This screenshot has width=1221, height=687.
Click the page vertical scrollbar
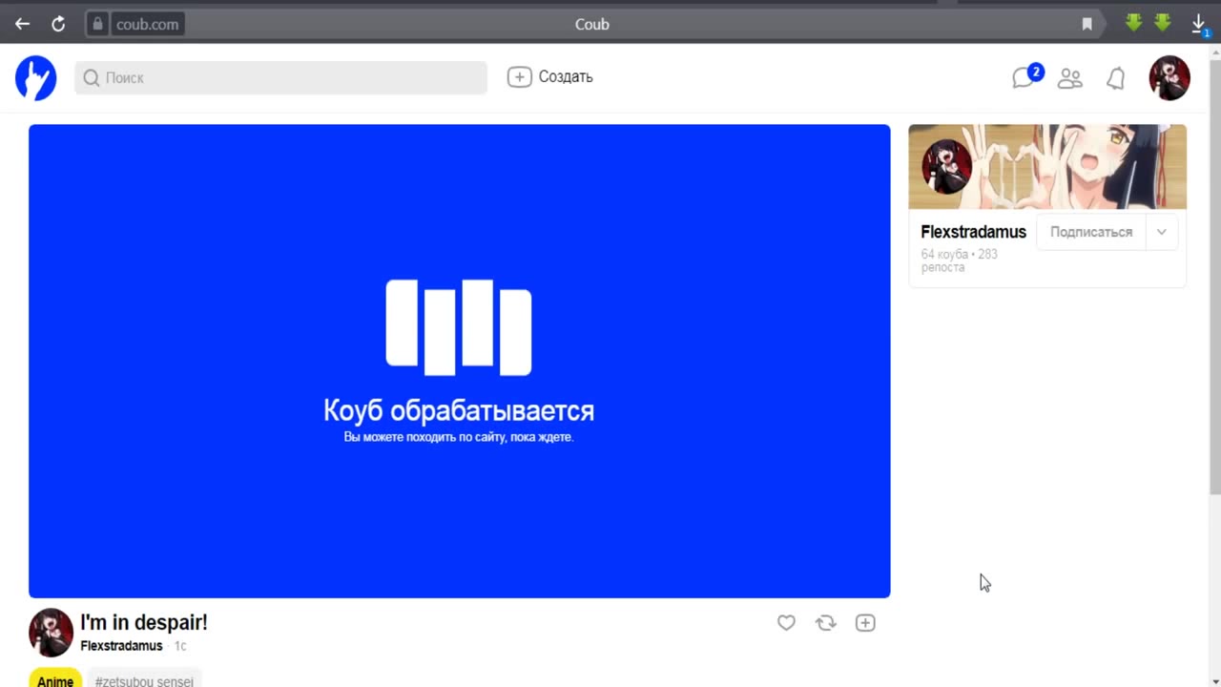click(x=1214, y=277)
